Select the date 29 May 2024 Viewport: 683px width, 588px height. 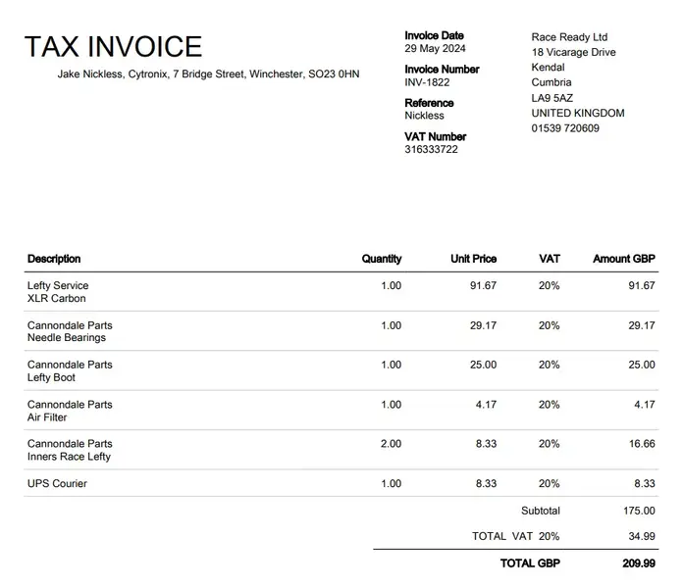pyautogui.click(x=435, y=48)
